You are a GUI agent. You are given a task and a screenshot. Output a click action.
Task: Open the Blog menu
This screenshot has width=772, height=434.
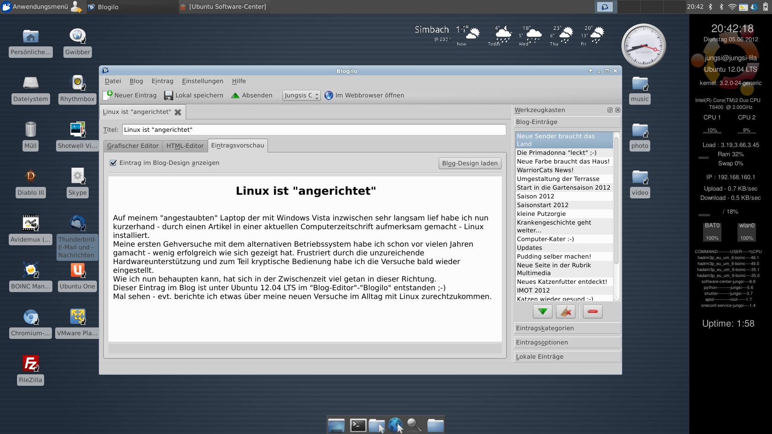coord(136,81)
